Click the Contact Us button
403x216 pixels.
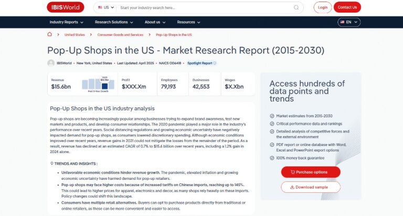coord(347,7)
